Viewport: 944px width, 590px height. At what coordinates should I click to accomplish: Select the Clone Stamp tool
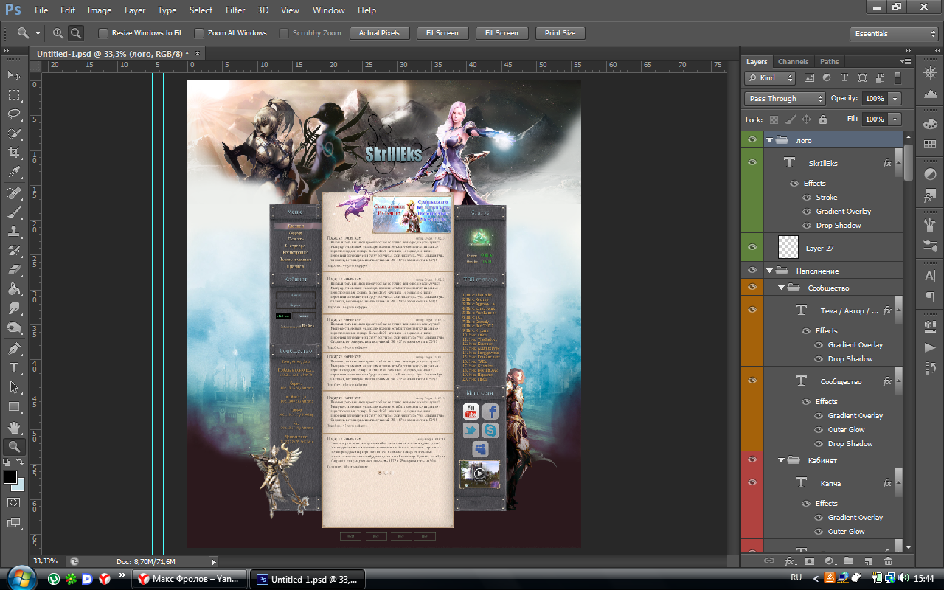[x=14, y=232]
